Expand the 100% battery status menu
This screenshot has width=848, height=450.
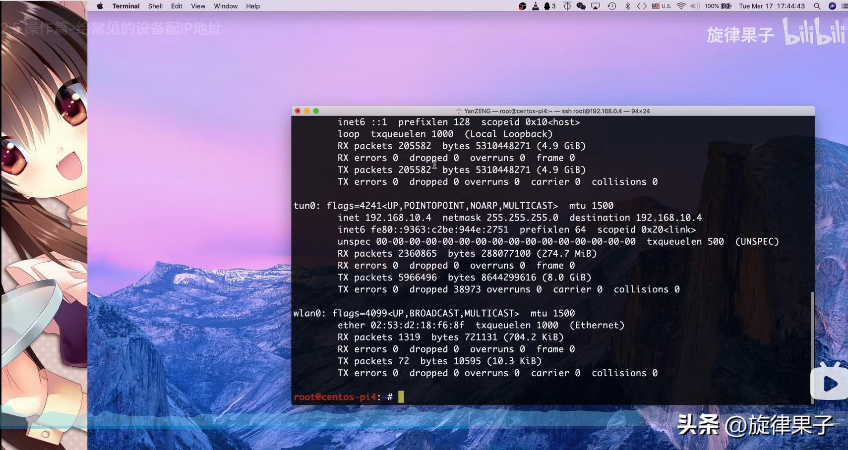click(718, 6)
